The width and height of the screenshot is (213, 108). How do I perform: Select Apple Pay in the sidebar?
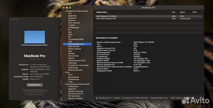tap(72, 16)
